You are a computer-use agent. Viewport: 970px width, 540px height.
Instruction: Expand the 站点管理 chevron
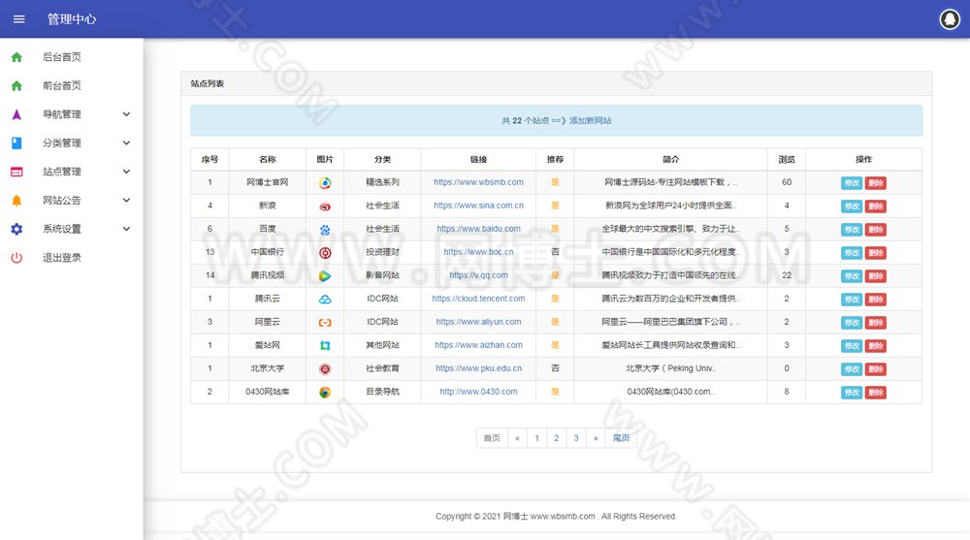[126, 172]
